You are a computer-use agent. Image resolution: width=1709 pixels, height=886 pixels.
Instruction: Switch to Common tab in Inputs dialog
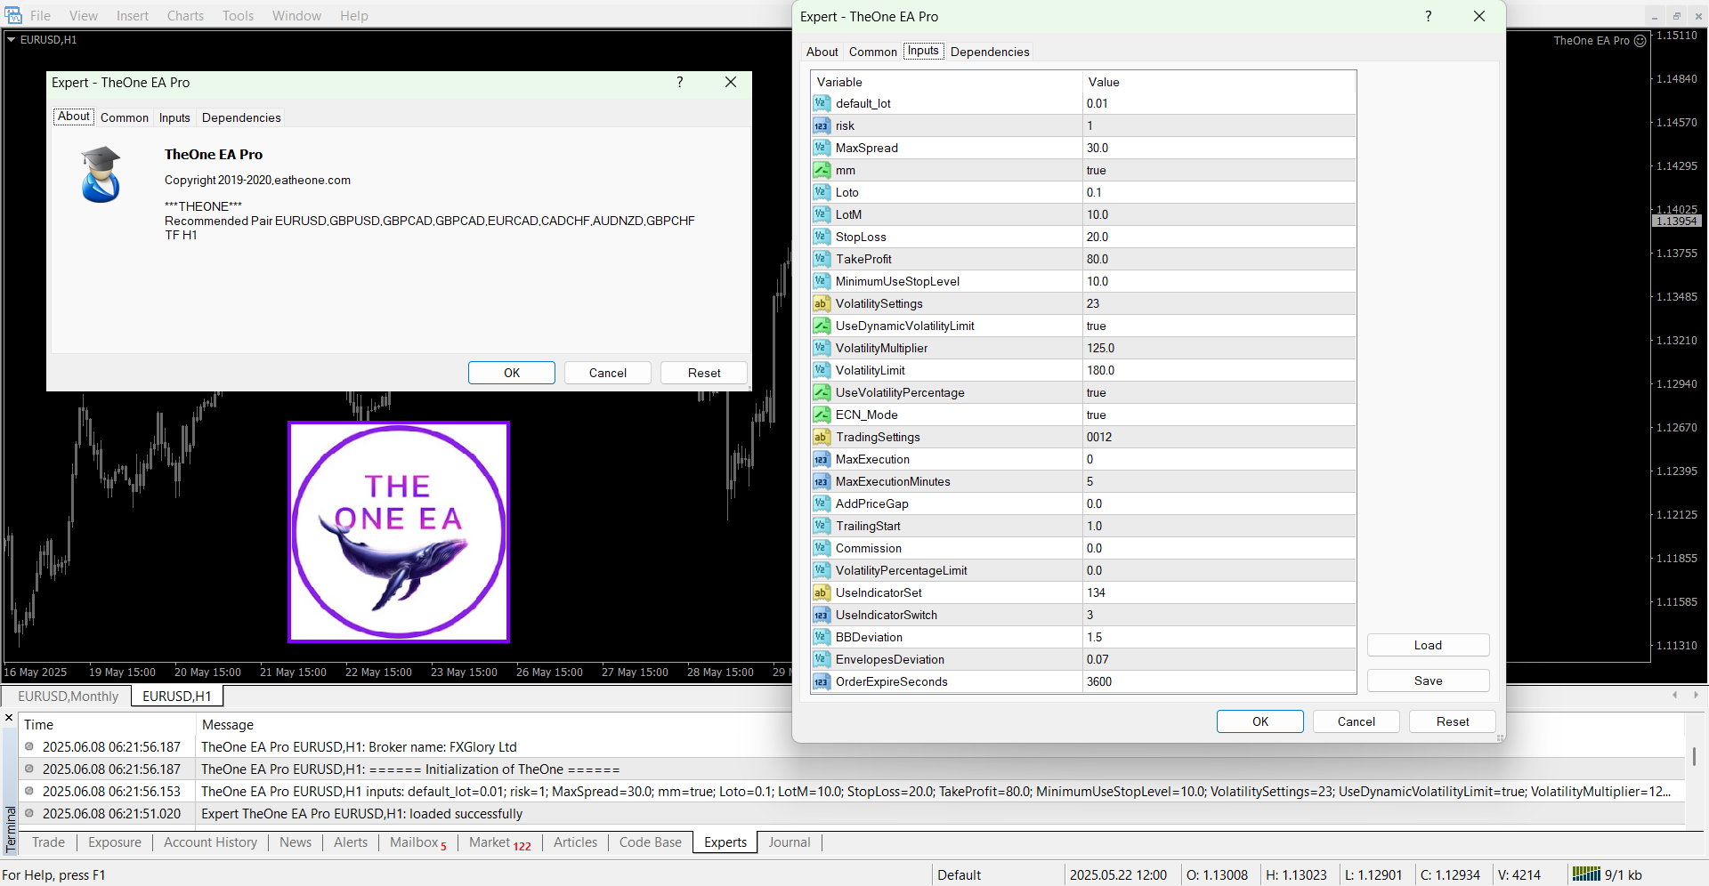pyautogui.click(x=872, y=52)
